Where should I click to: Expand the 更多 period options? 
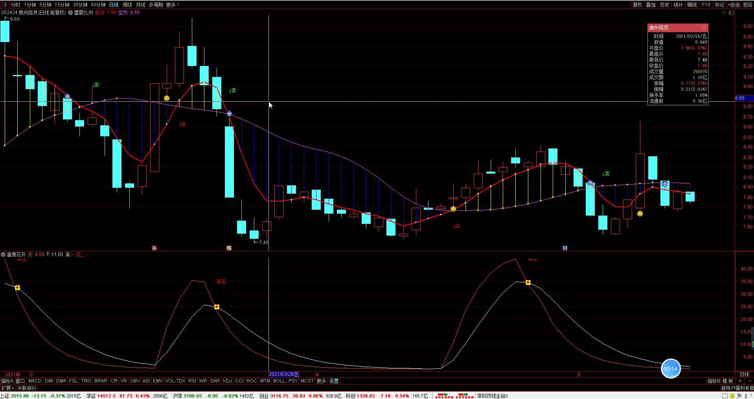(x=173, y=5)
